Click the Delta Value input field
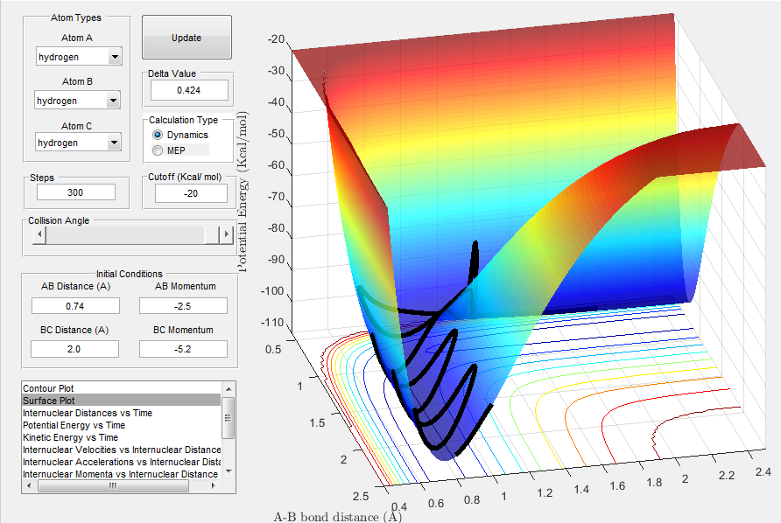The height and width of the screenshot is (523, 781). click(189, 90)
